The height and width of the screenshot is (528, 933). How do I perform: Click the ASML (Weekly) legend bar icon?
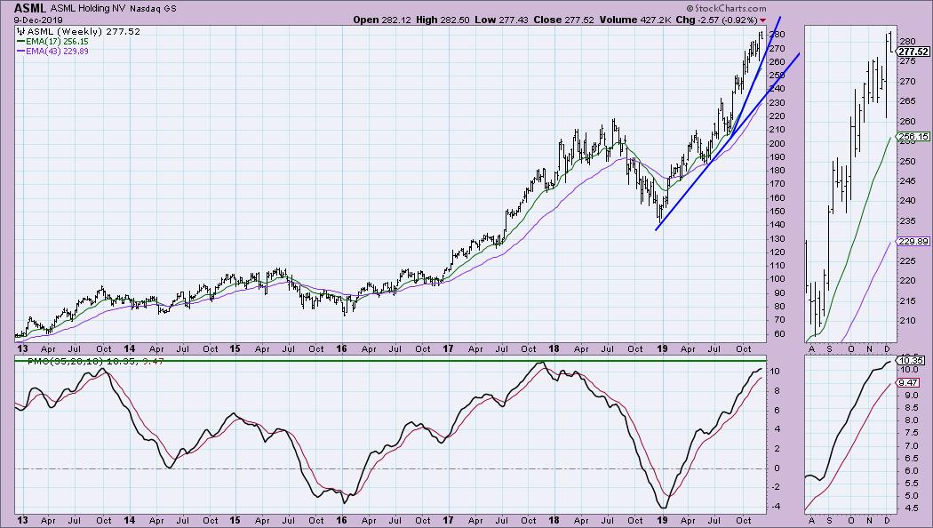pyautogui.click(x=20, y=31)
